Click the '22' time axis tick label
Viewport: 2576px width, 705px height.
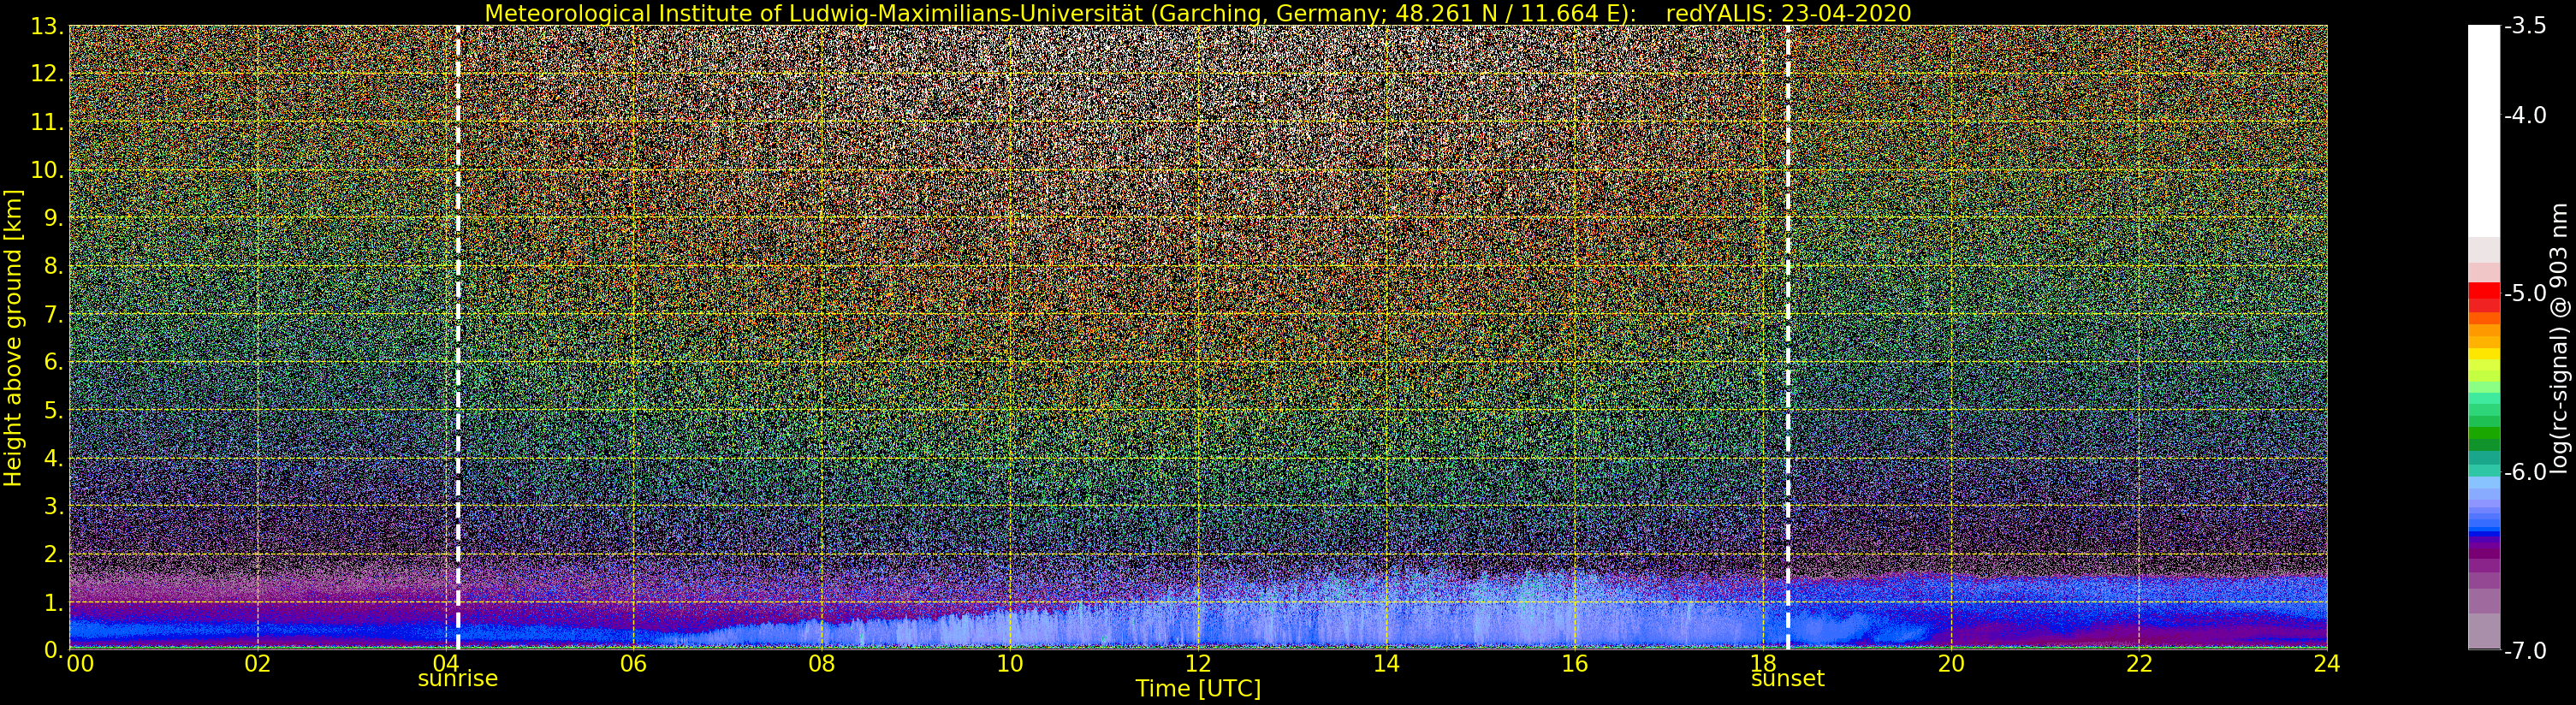(2139, 663)
